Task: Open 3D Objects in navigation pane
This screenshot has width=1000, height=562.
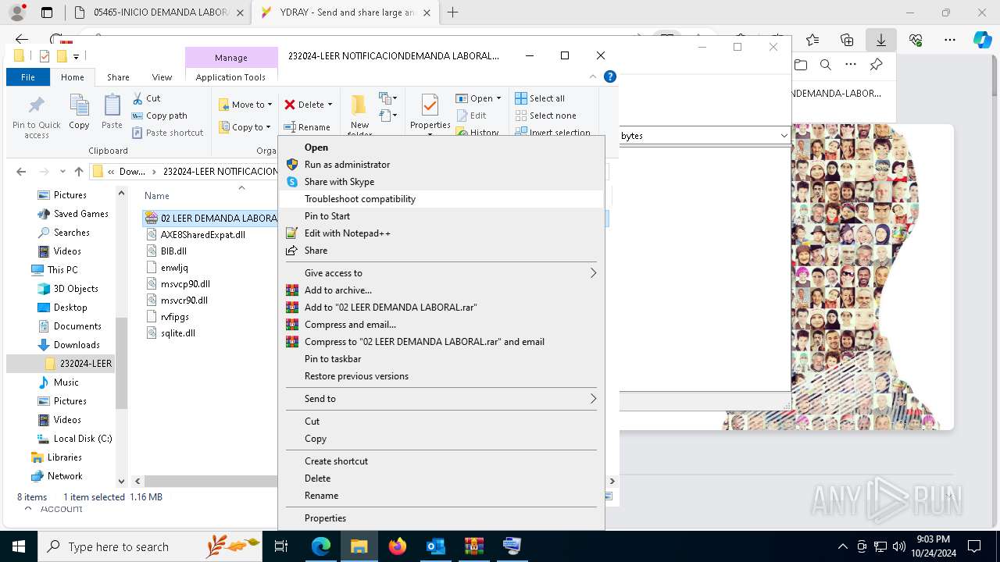Action: (75, 289)
